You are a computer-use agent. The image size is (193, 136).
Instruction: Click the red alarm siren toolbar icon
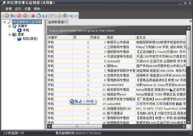pos(33,15)
